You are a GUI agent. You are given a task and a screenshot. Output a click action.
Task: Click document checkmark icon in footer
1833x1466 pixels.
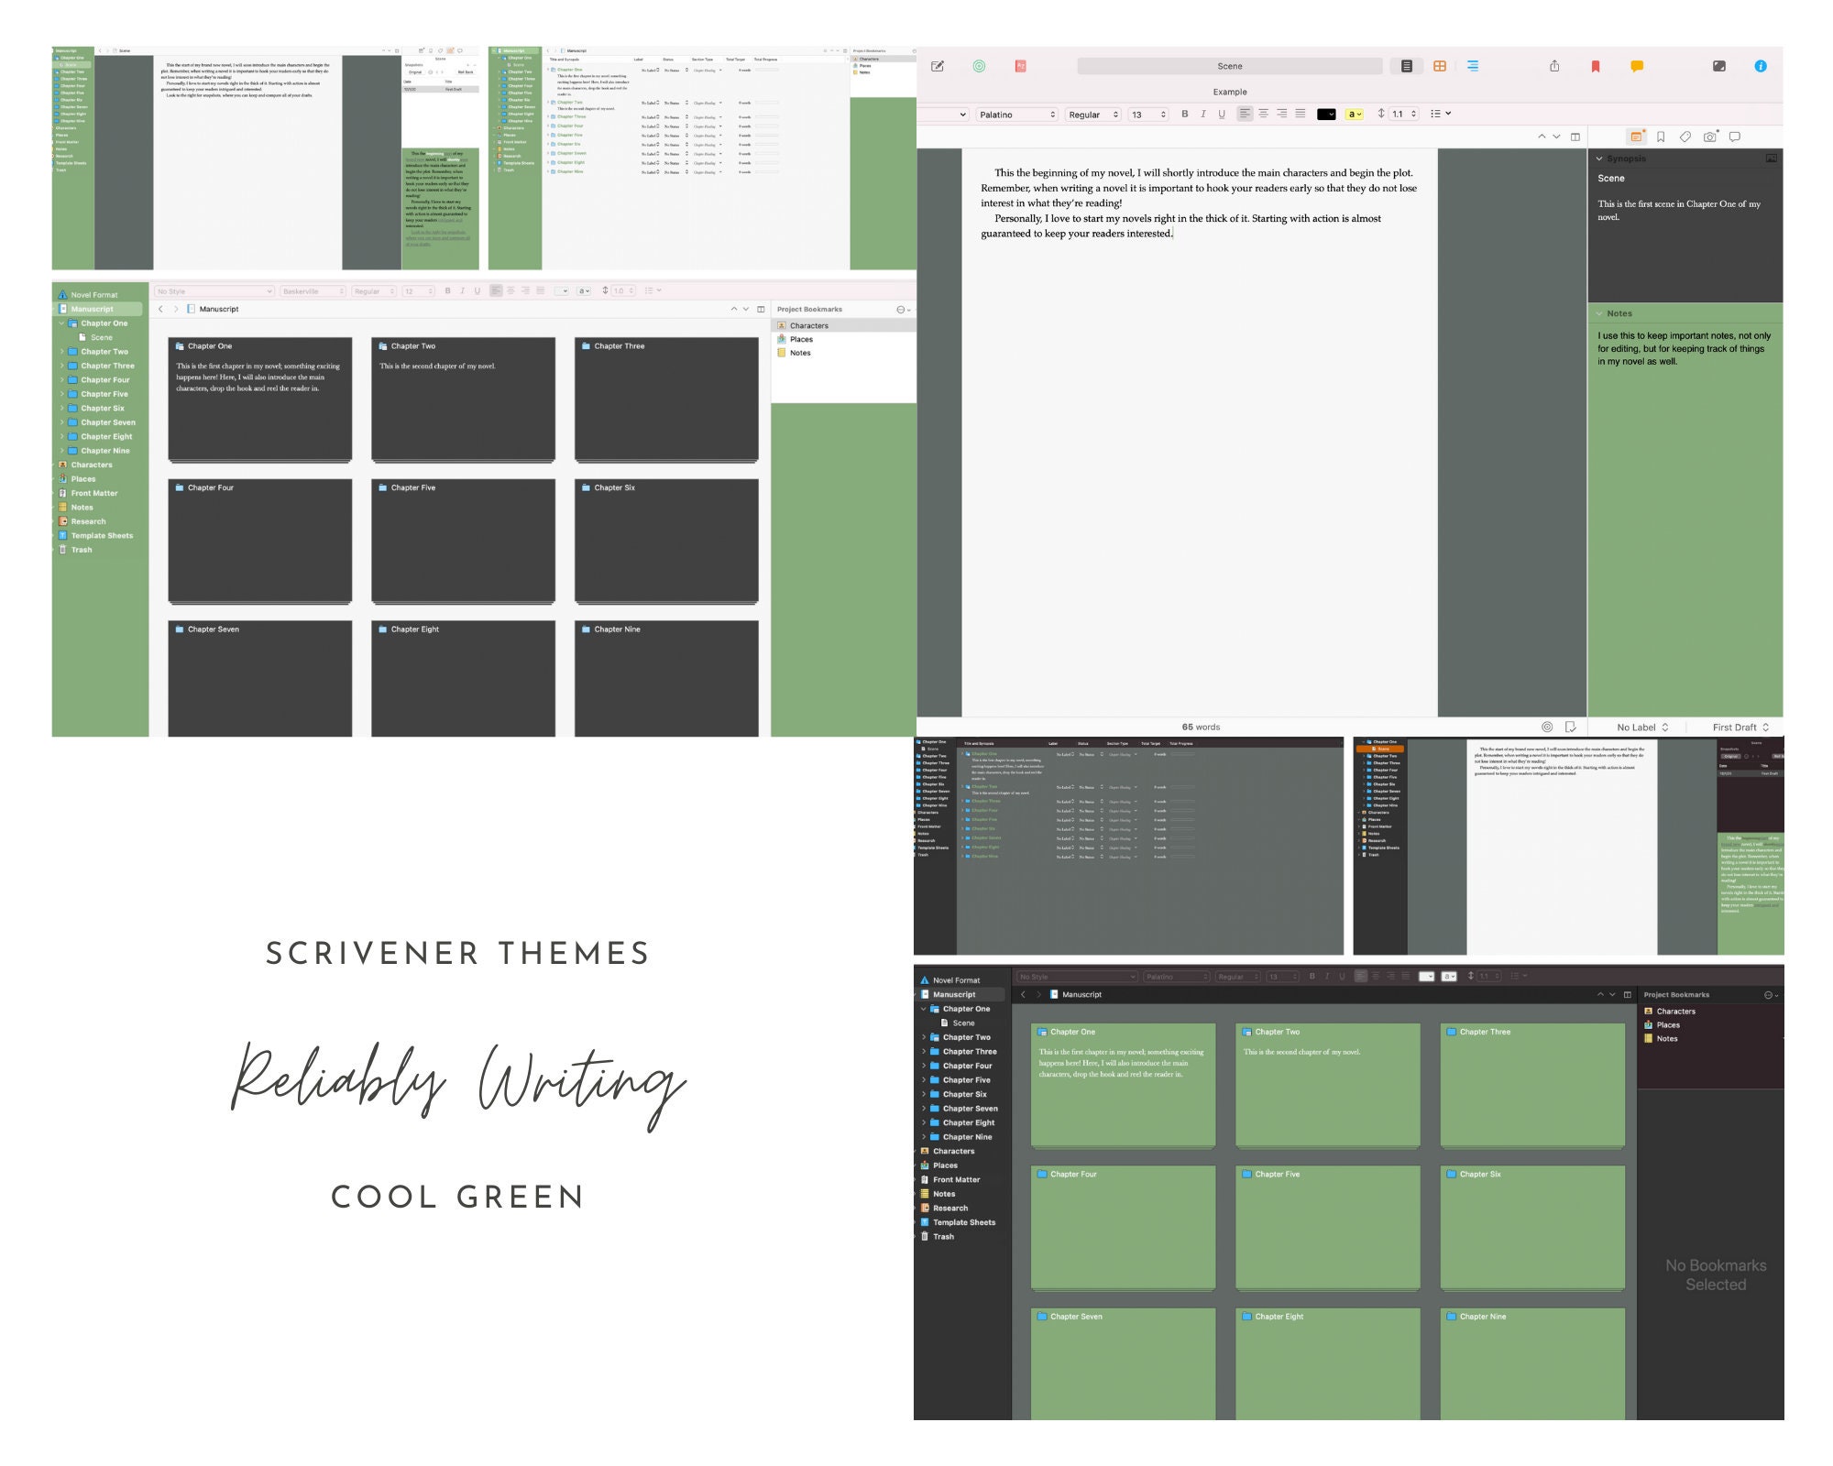(x=1570, y=727)
